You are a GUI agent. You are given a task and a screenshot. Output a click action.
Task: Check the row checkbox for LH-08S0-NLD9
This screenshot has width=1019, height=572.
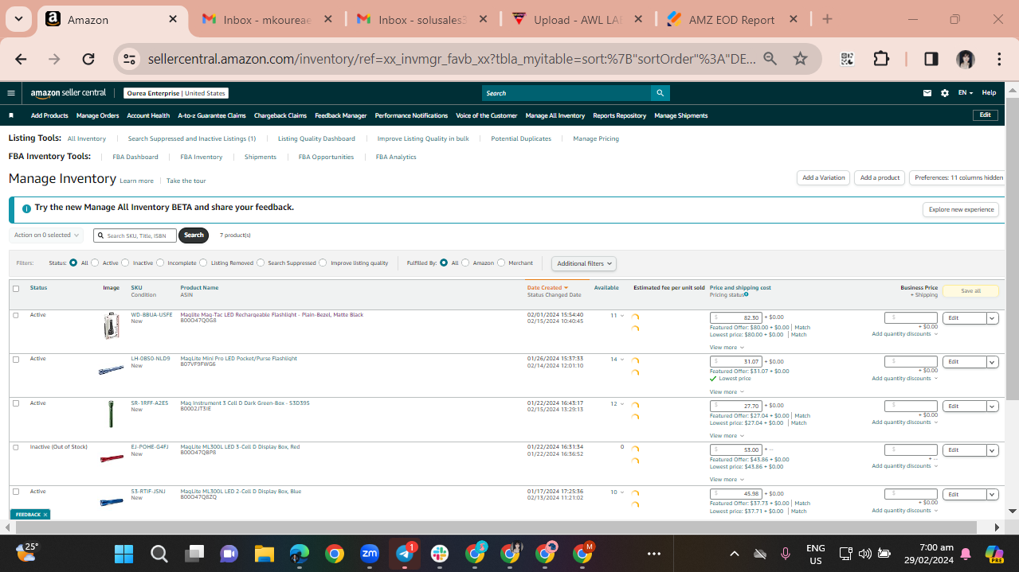(16, 359)
